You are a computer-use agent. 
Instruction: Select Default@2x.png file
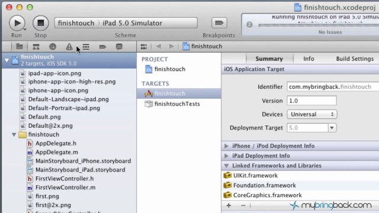click(x=50, y=125)
